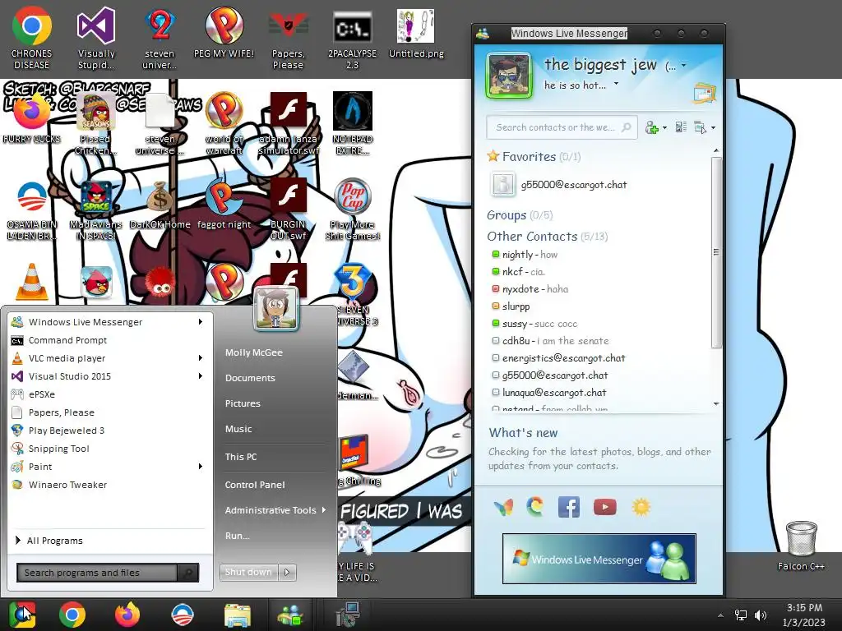Click the sun weather icon in Messenger
Screen dimensions: 842x631
[x=641, y=507]
